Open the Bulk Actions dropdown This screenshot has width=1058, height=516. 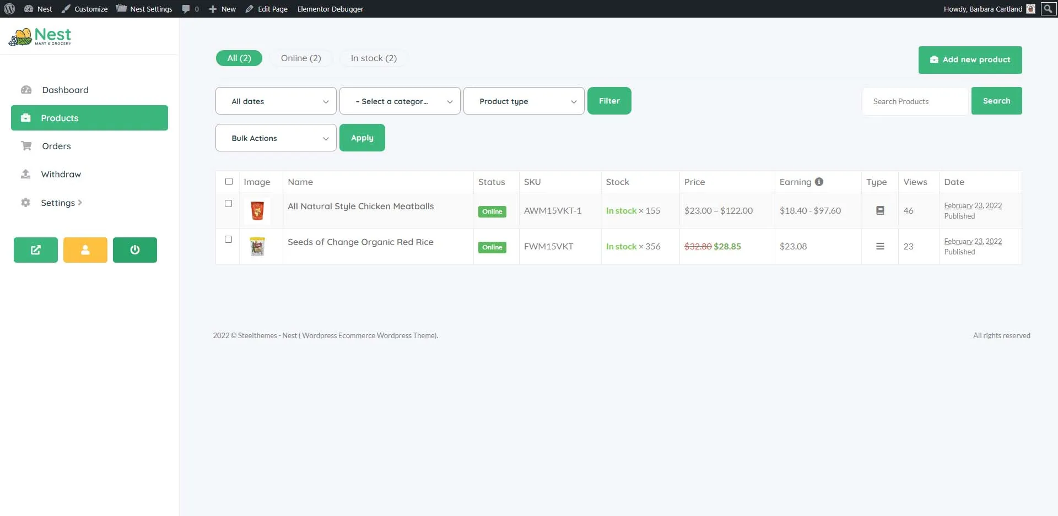276,138
